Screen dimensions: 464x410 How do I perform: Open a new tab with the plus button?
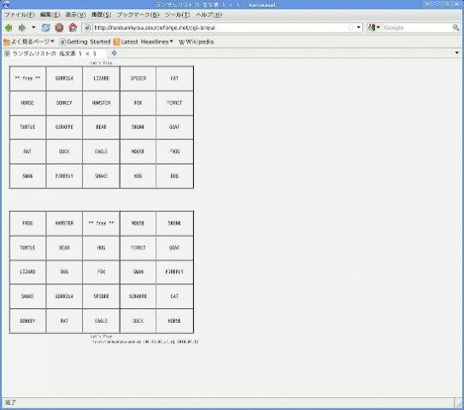pyautogui.click(x=115, y=53)
